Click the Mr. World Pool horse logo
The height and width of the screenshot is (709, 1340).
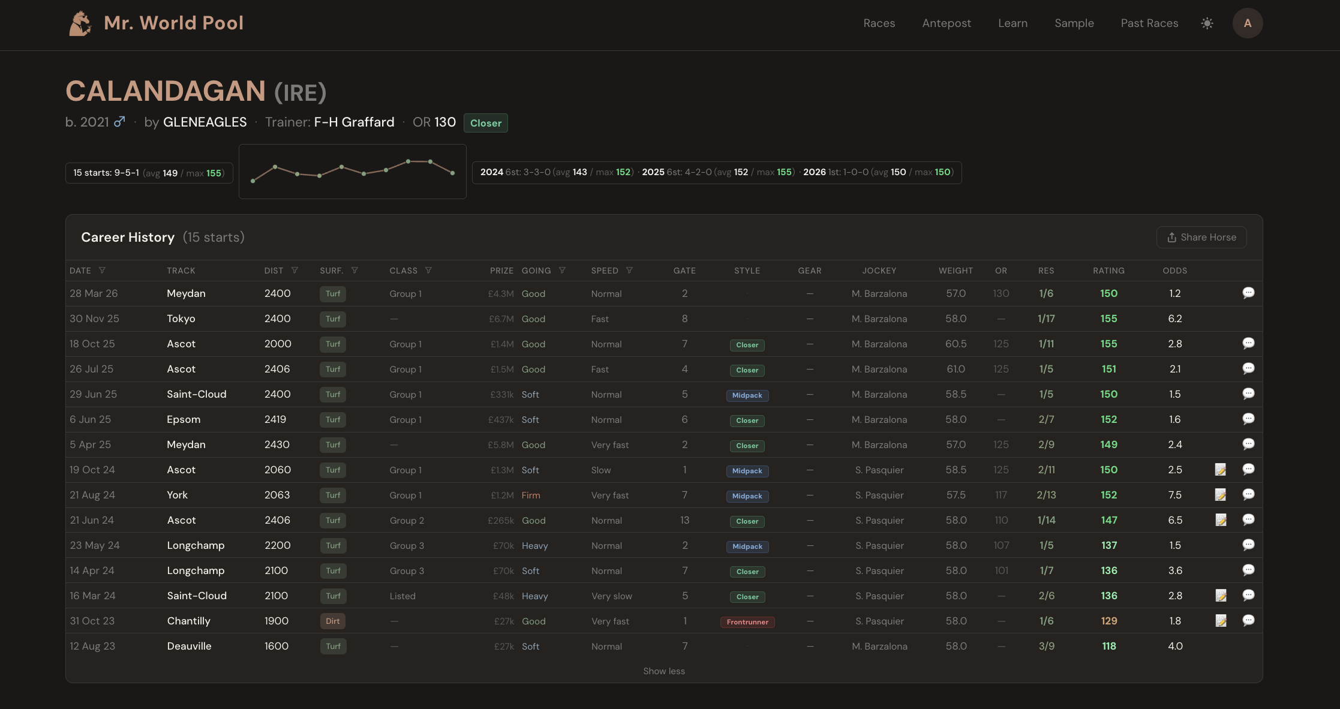point(80,23)
